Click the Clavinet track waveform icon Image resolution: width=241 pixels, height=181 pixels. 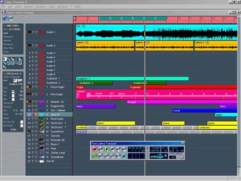41,136
